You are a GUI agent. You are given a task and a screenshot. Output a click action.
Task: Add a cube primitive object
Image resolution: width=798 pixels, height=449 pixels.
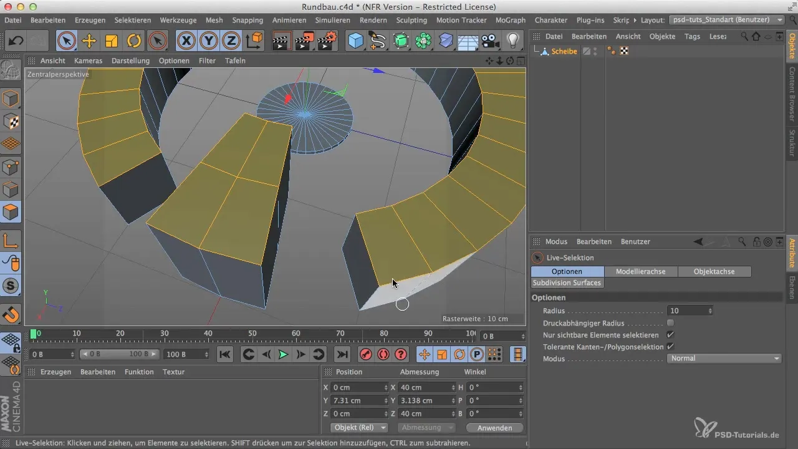click(355, 41)
